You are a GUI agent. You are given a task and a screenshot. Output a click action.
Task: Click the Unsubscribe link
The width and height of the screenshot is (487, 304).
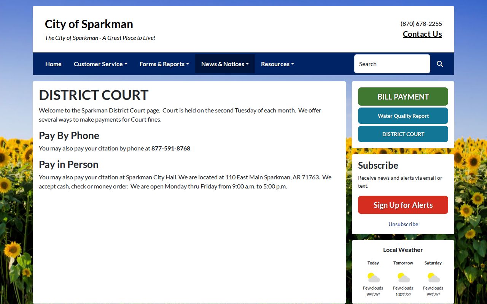pyautogui.click(x=403, y=224)
